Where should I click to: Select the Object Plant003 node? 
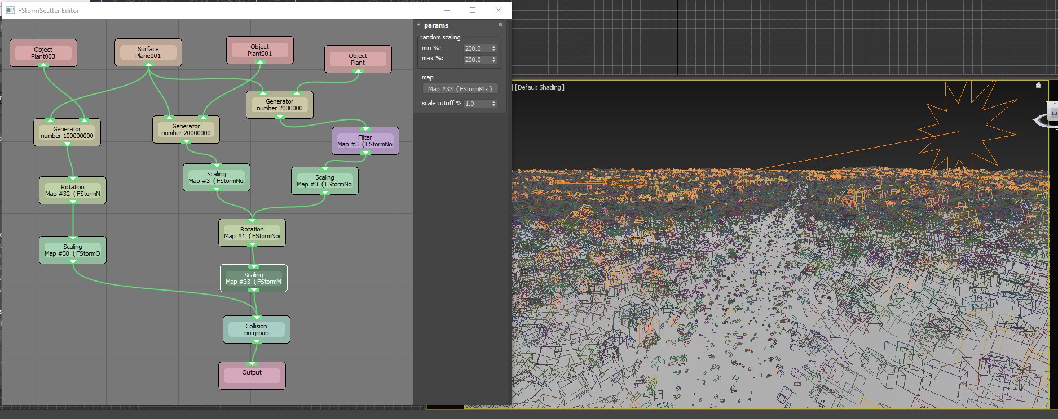click(43, 53)
